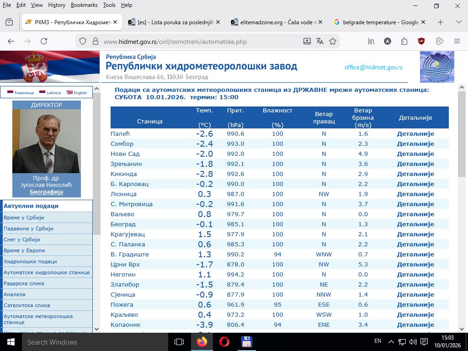This screenshot has height=351, width=468.
Task: Click the uBlock Origin shield icon
Action: [421, 41]
